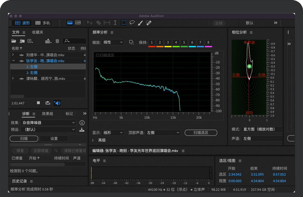
Task: Select the Spot Healing Brush tool
Action: 149,23
